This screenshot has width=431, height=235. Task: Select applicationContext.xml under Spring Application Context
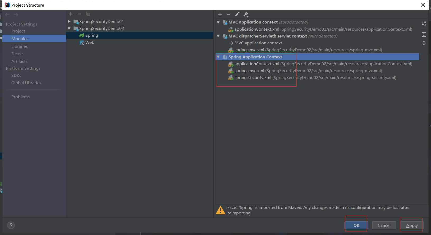[323, 64]
